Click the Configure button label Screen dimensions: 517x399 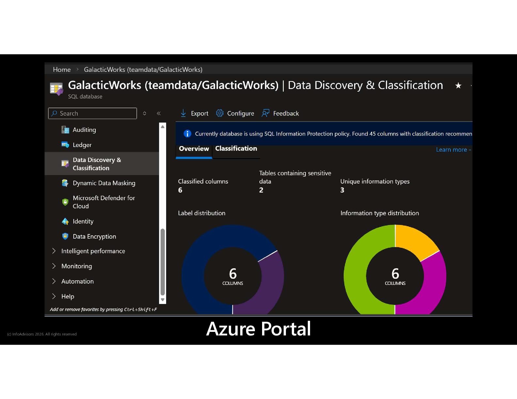[x=241, y=113]
